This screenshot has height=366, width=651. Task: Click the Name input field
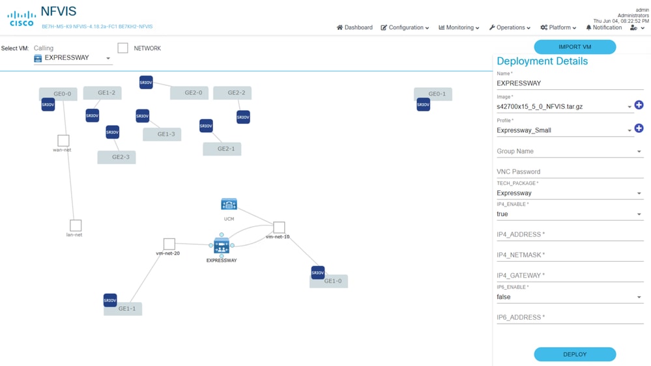tap(570, 83)
